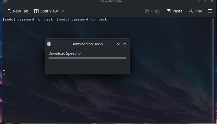Open a New Tab in Konsole

point(18,11)
